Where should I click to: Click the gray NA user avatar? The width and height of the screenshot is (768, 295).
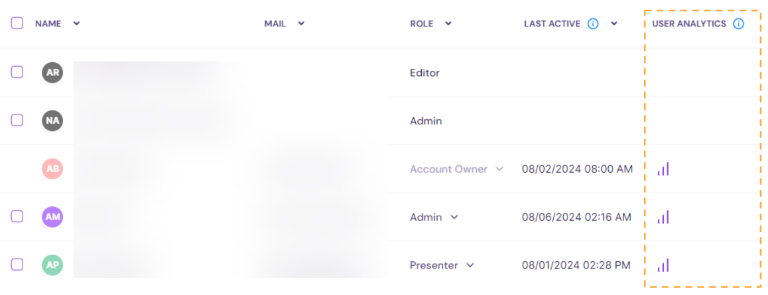52,121
